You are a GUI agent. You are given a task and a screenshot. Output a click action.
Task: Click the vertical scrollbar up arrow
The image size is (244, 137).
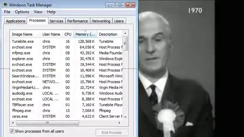(x=125, y=33)
